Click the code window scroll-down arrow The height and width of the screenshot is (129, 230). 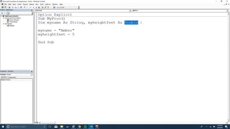point(229,121)
